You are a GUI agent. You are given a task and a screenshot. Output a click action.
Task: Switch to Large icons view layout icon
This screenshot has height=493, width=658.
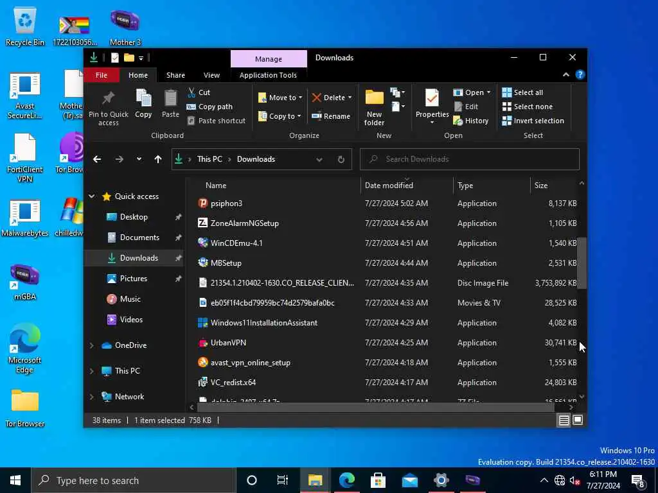click(x=578, y=420)
